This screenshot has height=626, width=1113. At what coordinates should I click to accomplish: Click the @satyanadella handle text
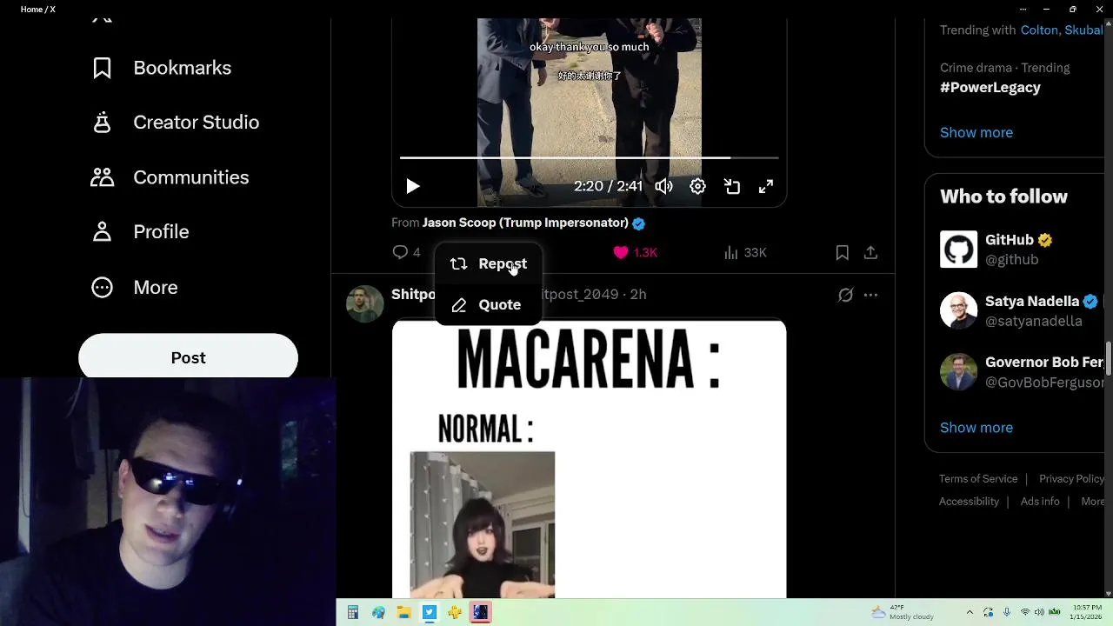coord(1034,322)
